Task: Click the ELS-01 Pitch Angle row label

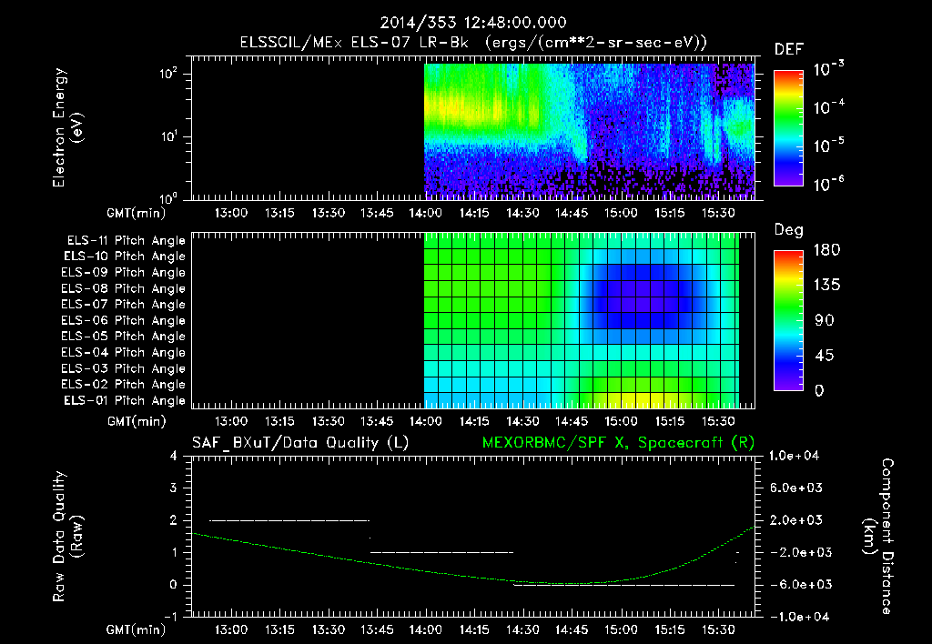Action: [x=125, y=401]
